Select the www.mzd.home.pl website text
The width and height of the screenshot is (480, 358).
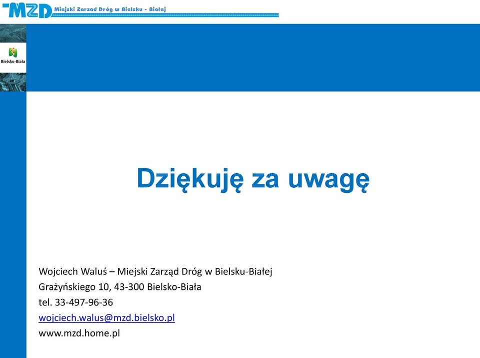tap(79, 333)
